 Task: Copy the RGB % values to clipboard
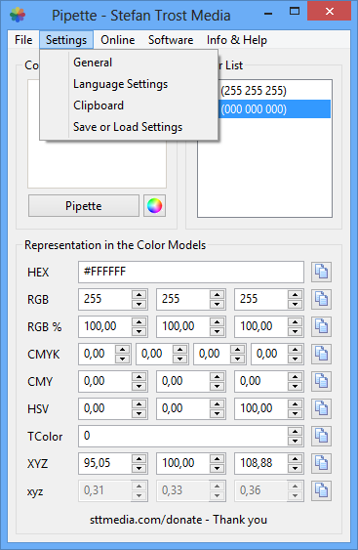tap(321, 326)
